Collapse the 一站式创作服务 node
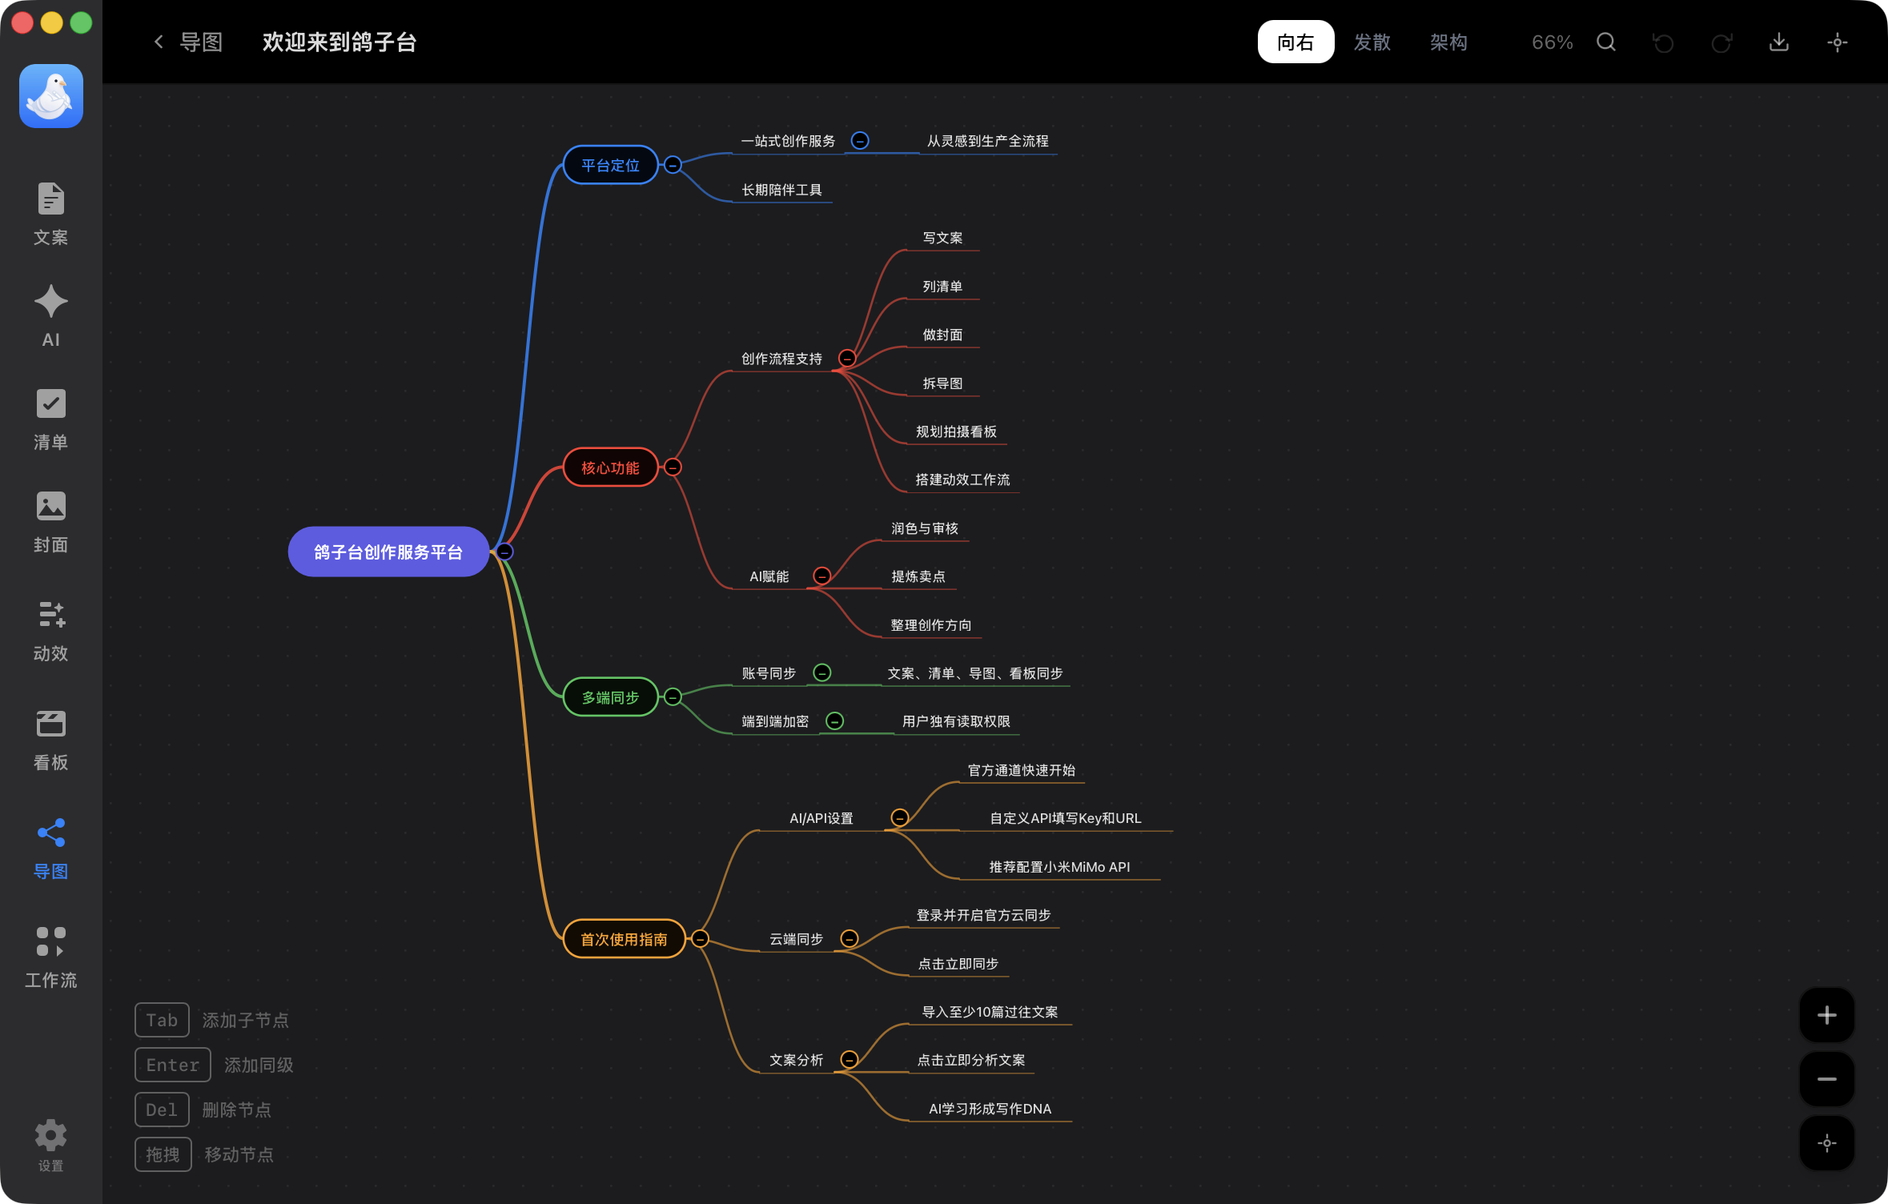Image resolution: width=1888 pixels, height=1204 pixels. coord(860,141)
